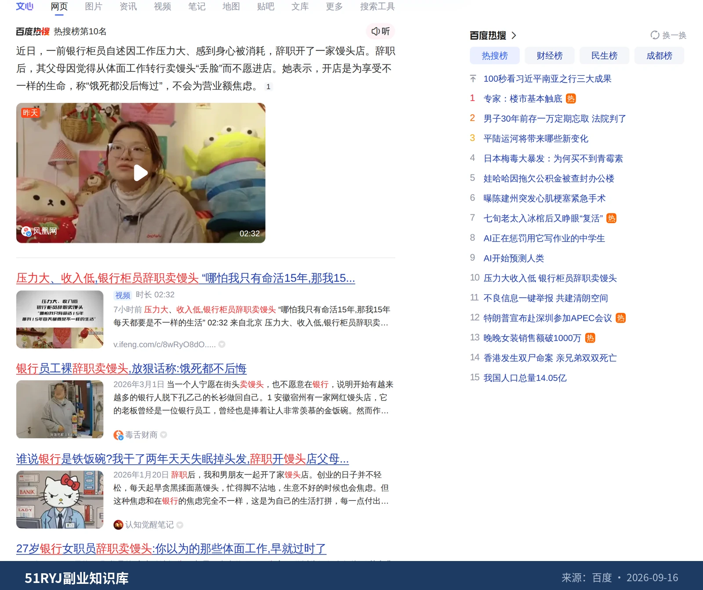Click the ifeng video result thumbnail
Image resolution: width=703 pixels, height=590 pixels.
point(60,319)
